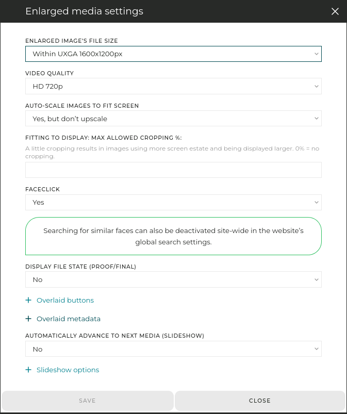Expand the Overlaid metadata section via plus icon
The height and width of the screenshot is (414, 347).
click(28, 319)
